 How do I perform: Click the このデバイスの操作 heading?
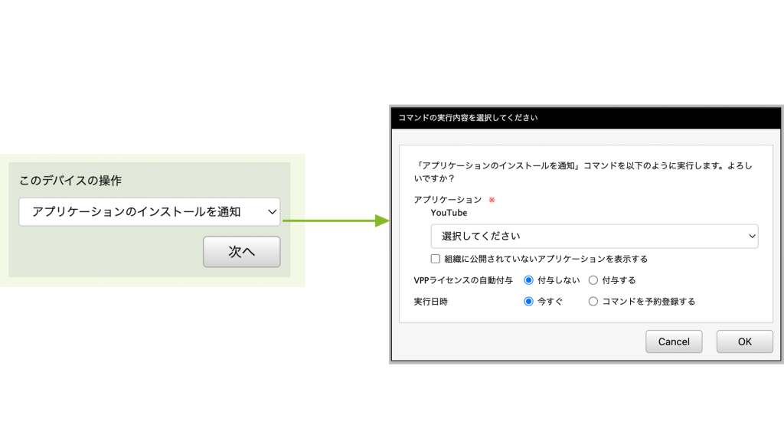coord(70,181)
